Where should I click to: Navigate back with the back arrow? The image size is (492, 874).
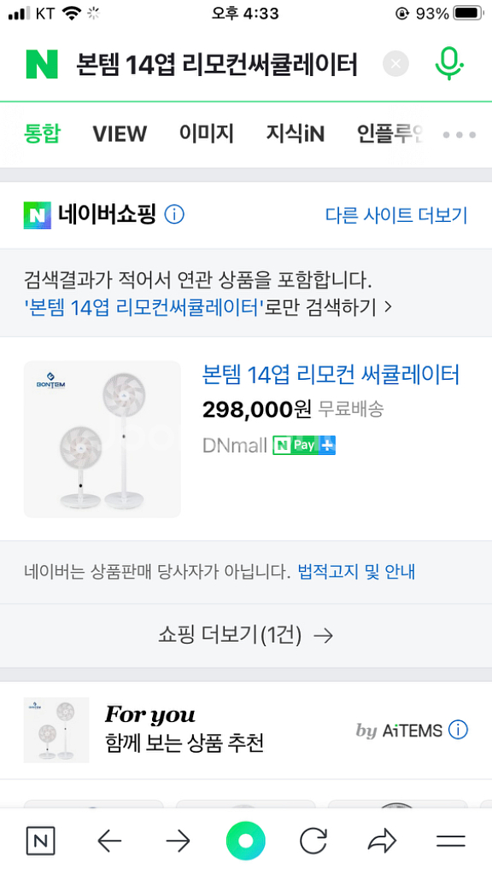click(x=109, y=841)
